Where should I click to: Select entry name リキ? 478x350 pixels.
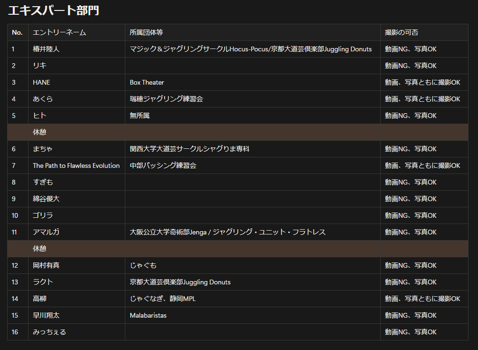39,66
